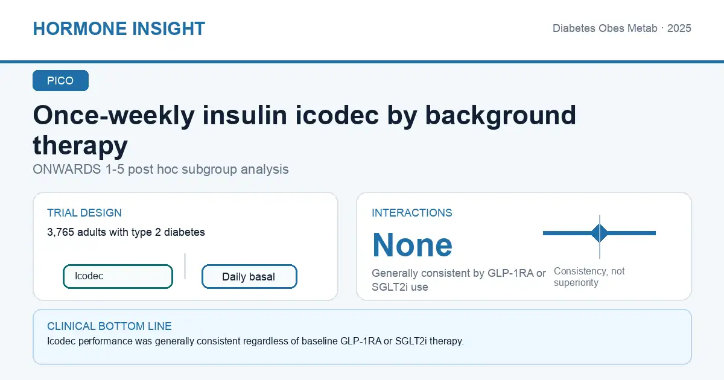Click the ONWARDS 1-5 post hoc subtitle
The image size is (724, 380).
tap(160, 169)
